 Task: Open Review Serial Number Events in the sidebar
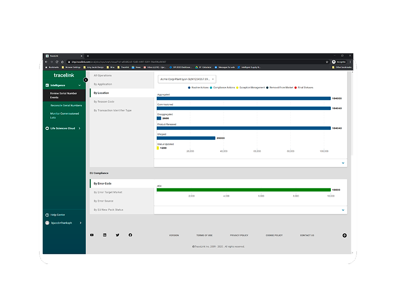coord(64,95)
